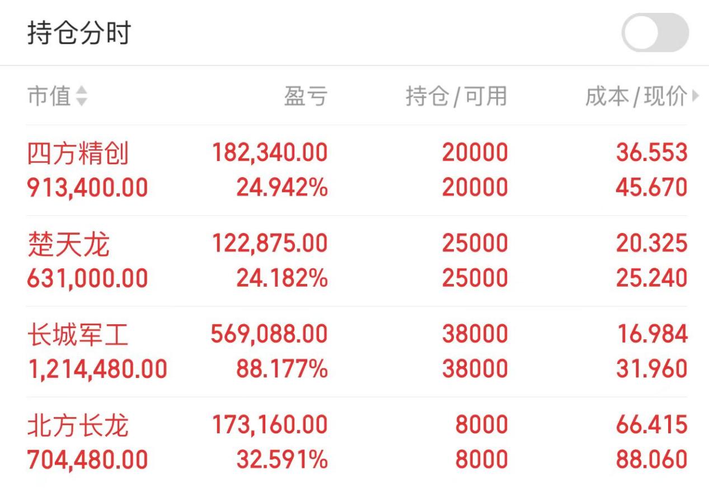Expand more columns arrow beside 成本/现价

pos(696,96)
